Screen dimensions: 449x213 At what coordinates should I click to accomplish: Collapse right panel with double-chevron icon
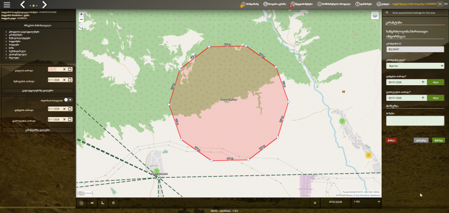[387, 12]
